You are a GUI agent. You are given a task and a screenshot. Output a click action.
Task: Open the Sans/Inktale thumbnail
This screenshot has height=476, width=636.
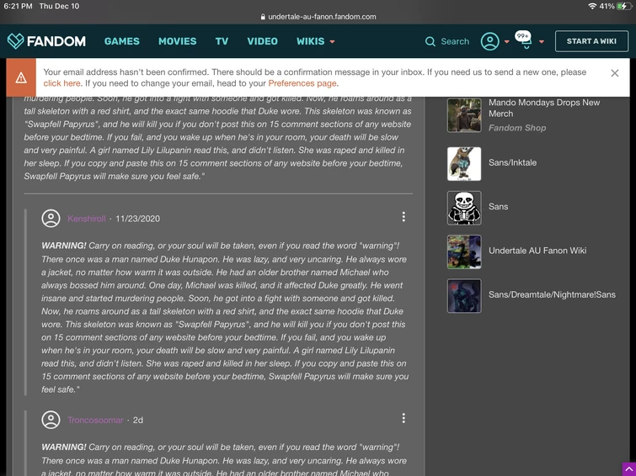click(x=464, y=164)
